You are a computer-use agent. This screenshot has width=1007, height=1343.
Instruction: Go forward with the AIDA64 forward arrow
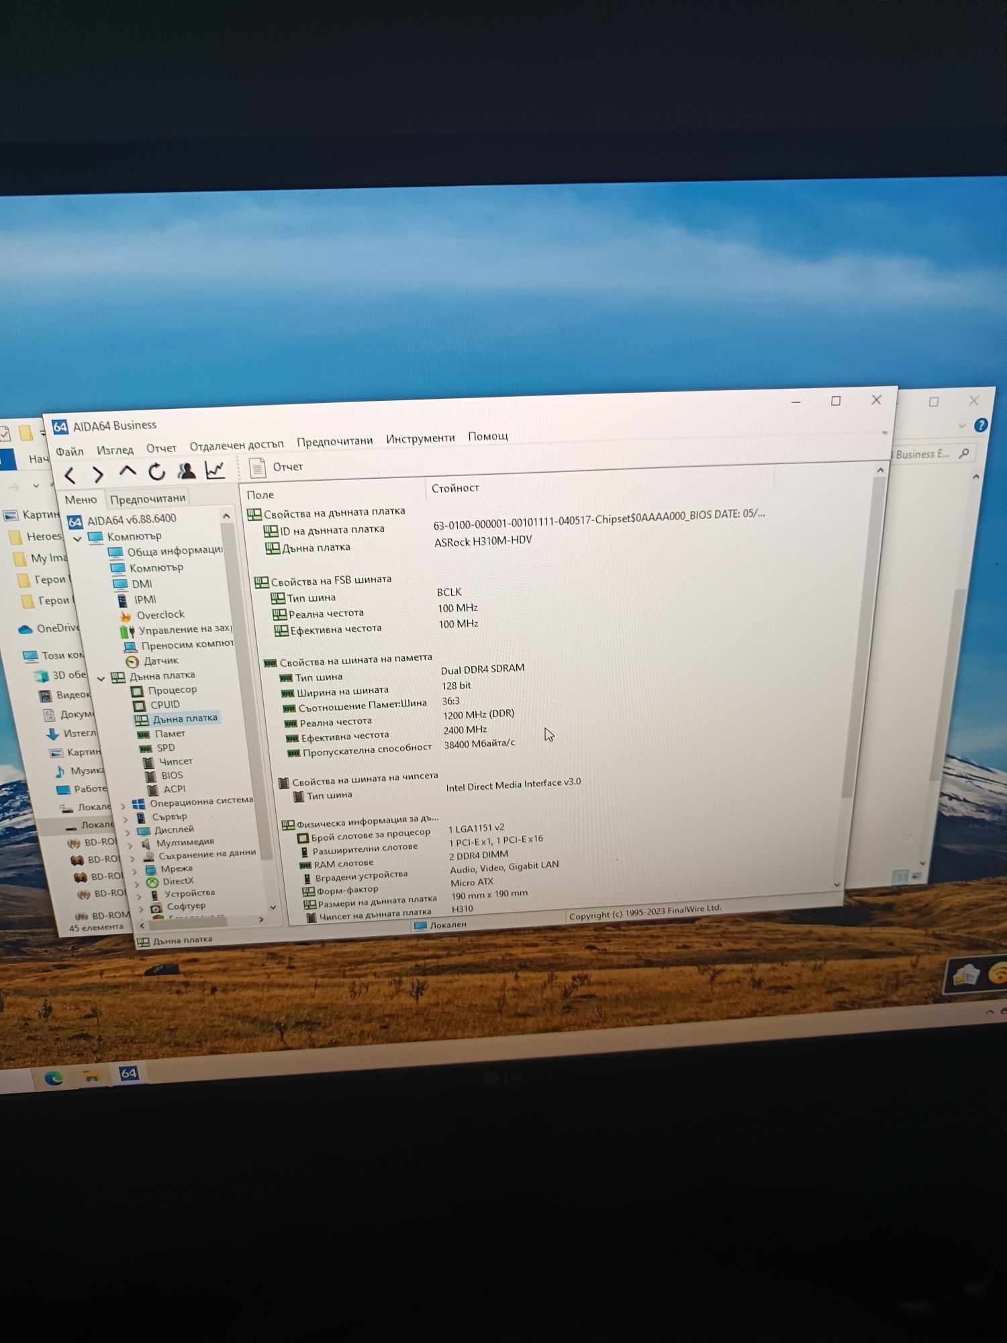tap(98, 475)
